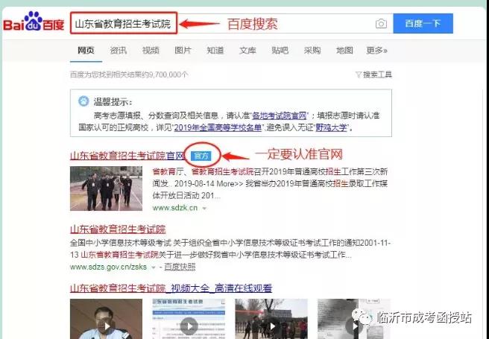
Task: Open 山东省教育招生考试院_视频大全_高清在线观看 result
Action: click(171, 288)
